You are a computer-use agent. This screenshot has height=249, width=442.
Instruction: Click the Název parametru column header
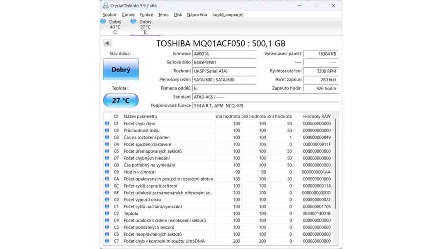[169, 116]
